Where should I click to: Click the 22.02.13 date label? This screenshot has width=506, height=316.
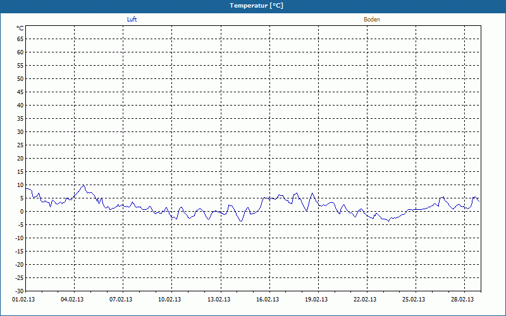[x=365, y=300]
